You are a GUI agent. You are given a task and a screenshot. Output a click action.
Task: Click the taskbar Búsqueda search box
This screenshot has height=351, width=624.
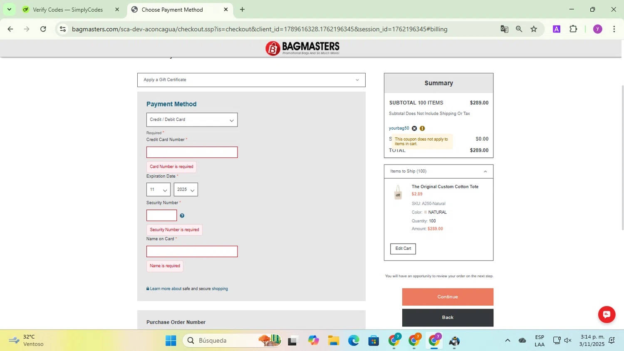(x=231, y=341)
